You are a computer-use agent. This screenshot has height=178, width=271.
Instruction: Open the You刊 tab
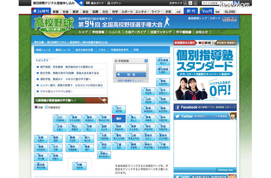tap(207, 11)
